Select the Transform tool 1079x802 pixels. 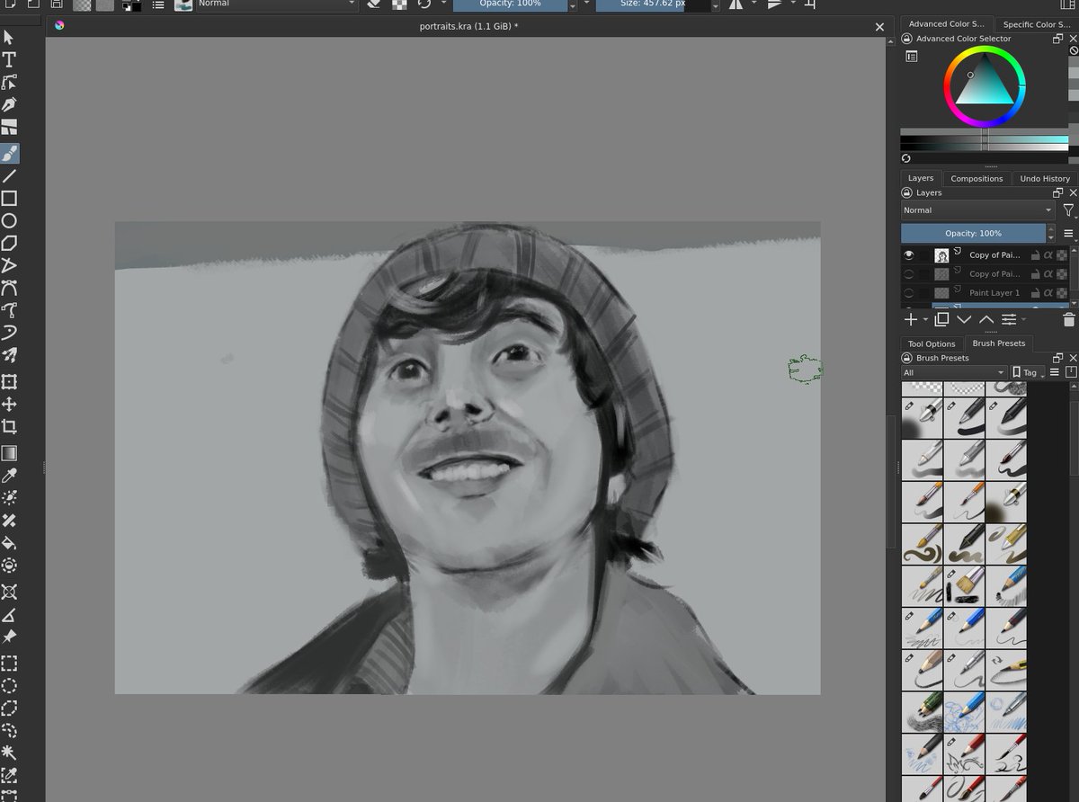tap(9, 382)
